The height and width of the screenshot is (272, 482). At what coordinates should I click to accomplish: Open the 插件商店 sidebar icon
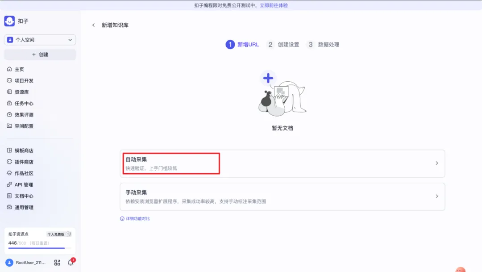point(9,162)
